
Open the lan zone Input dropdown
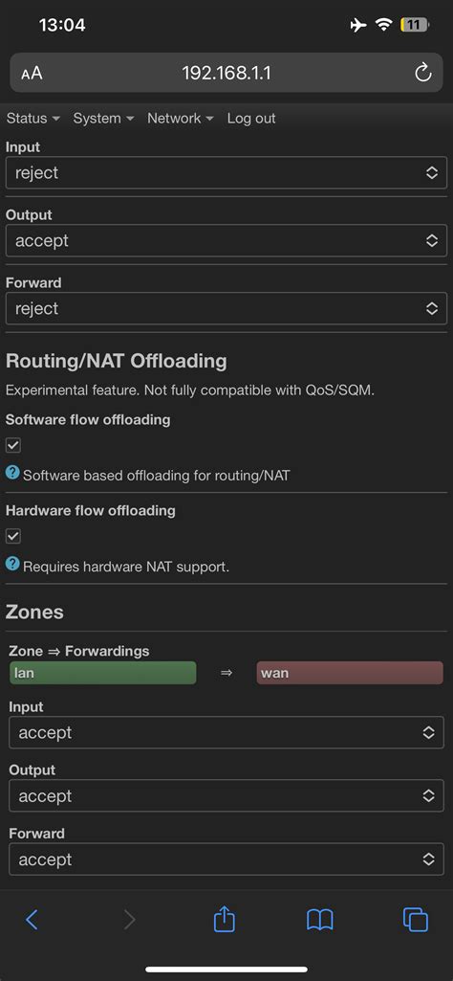pos(226,732)
